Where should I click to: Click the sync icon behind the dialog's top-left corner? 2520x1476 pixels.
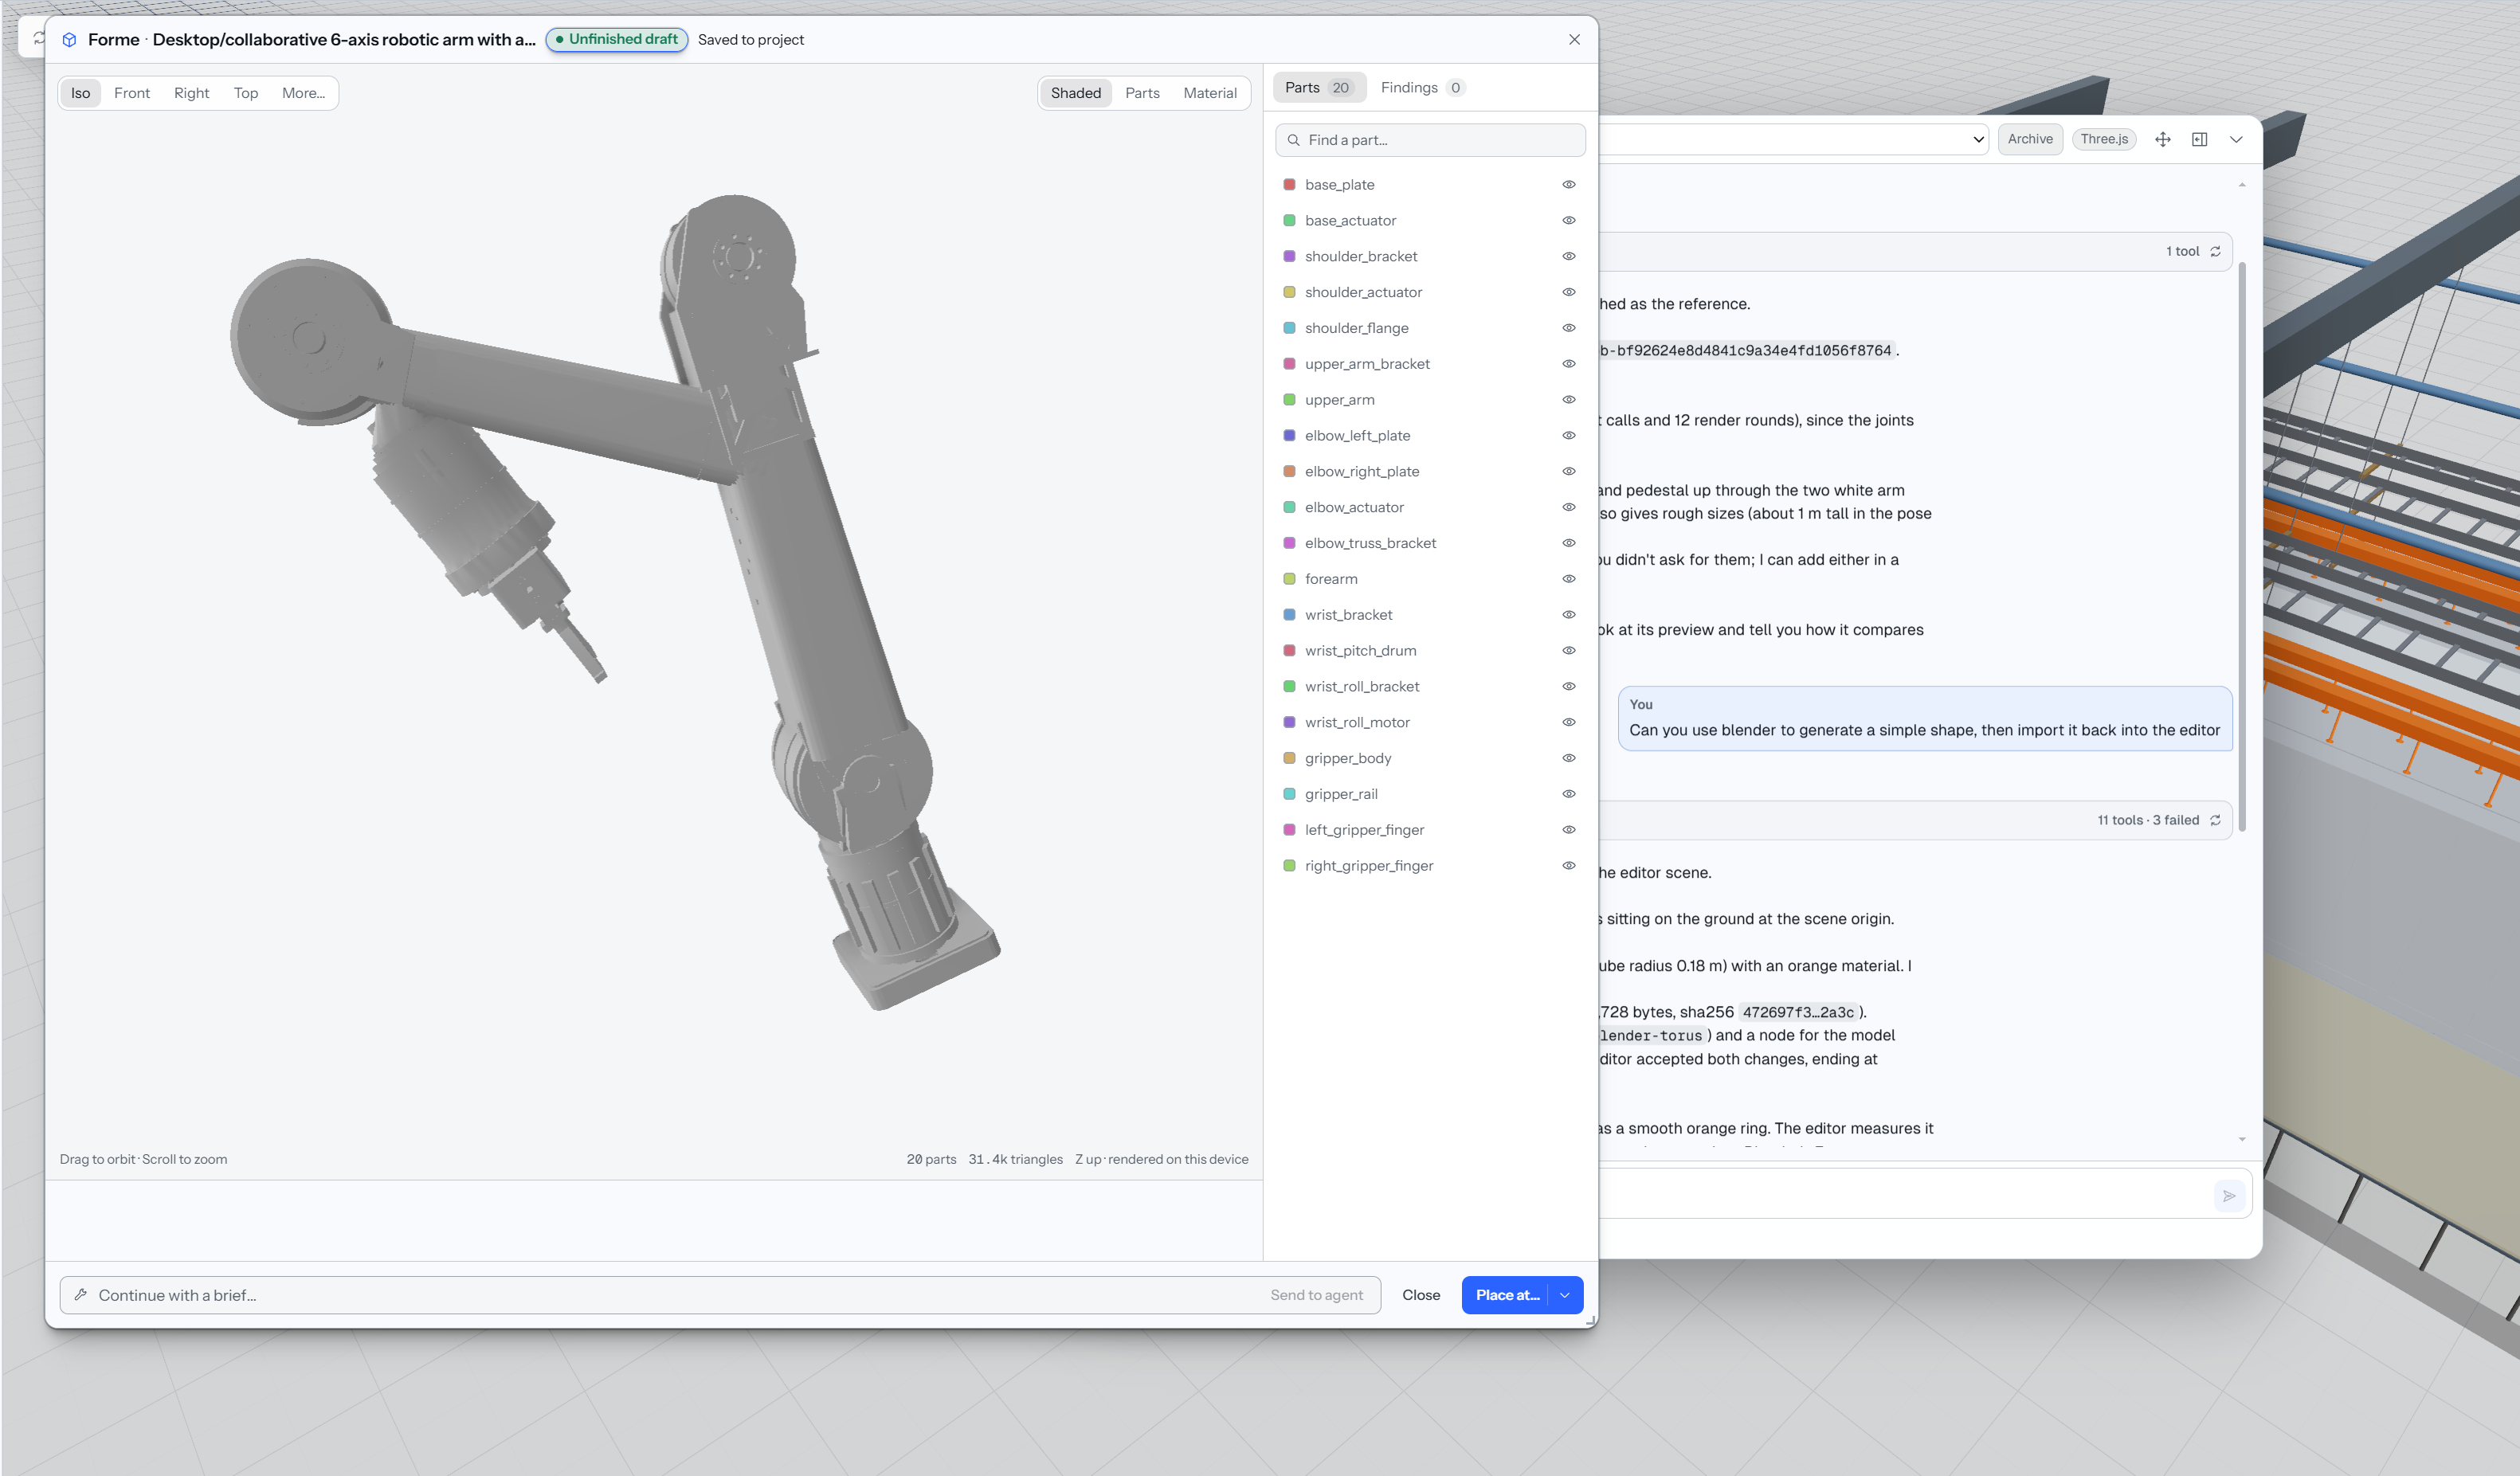tap(38, 38)
